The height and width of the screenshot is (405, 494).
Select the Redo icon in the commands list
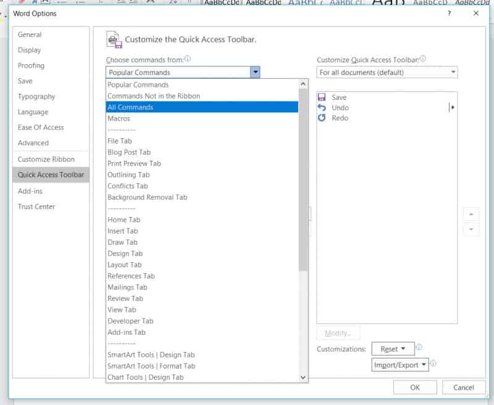[322, 118]
